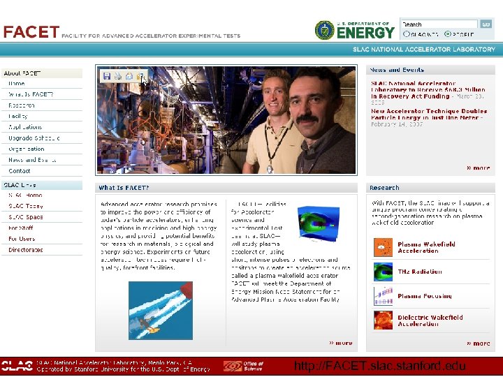Screen dimensions: 503x377
Task: Click the open pictures folder icon on photo
Action: [140, 76]
